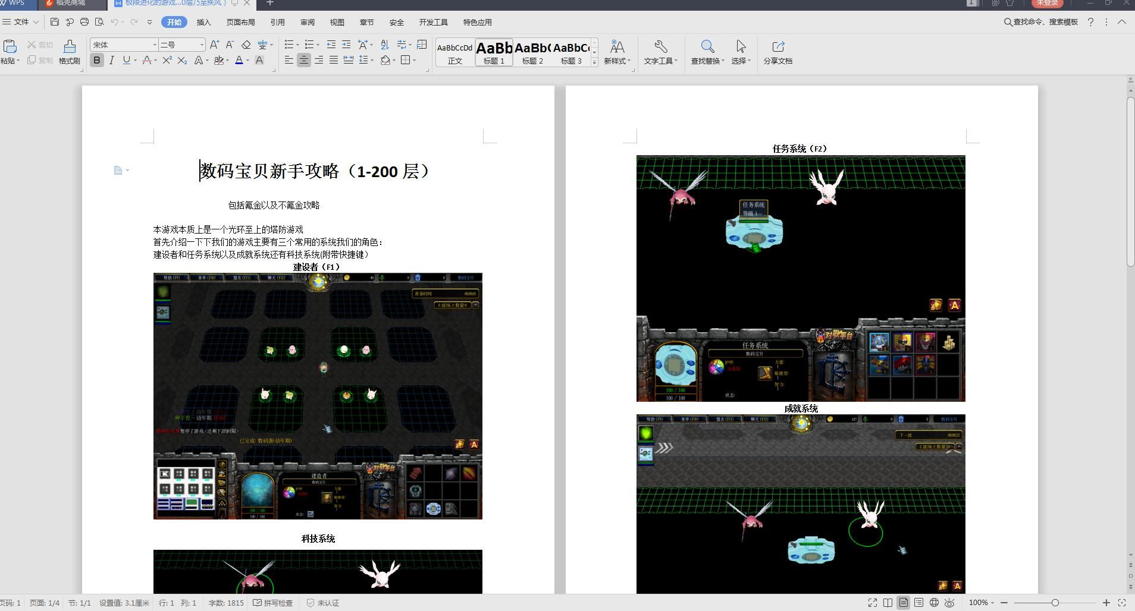
Task: Toggle Bold formatting
Action: (96, 60)
